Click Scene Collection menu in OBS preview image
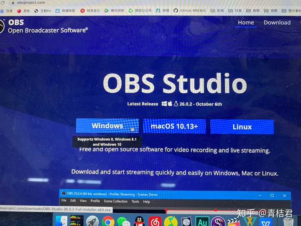The image size is (301, 226). (115, 201)
